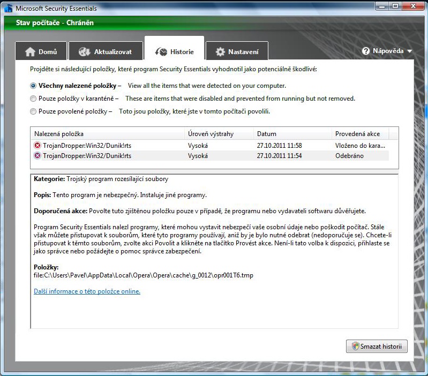Sort by Provedená akce column header
428x376 pixels.
[x=361, y=134]
